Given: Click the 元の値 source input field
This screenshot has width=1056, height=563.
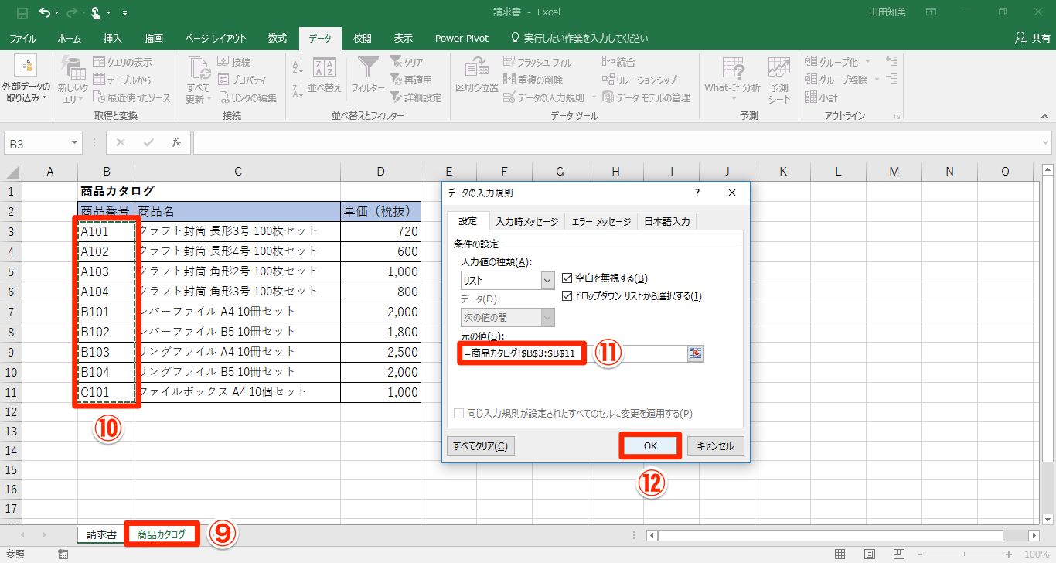Looking at the screenshot, I should [x=574, y=353].
